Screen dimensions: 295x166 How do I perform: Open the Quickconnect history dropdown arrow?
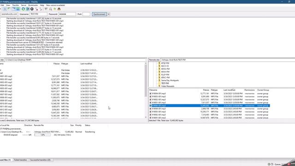109,14
